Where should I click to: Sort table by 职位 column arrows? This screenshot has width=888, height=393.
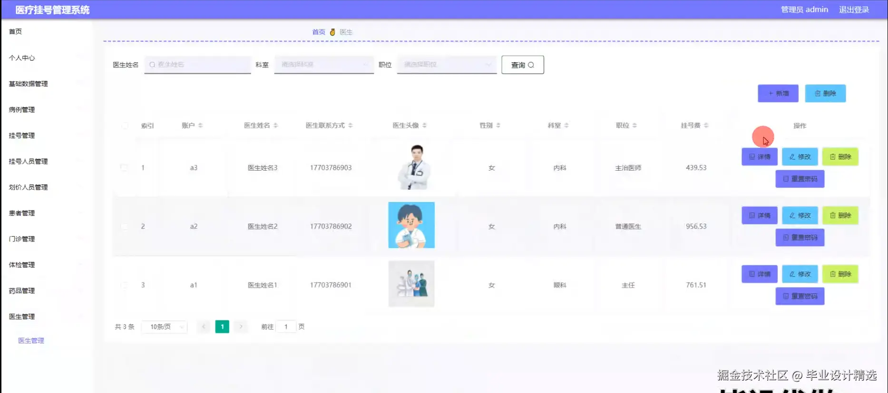(x=634, y=125)
